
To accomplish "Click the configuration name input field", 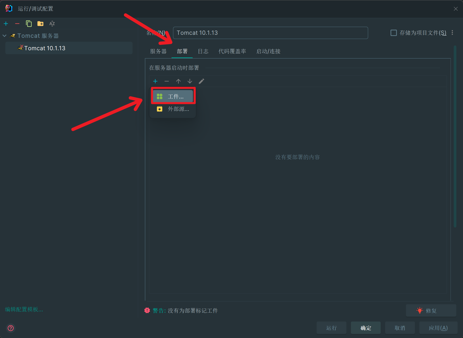I will 270,33.
